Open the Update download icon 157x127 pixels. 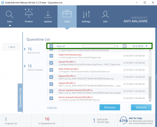click(x=48, y=14)
